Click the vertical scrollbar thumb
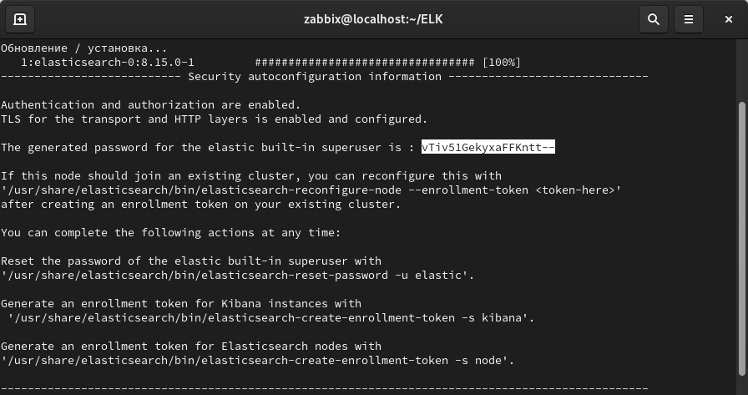The image size is (748, 395). point(742,242)
